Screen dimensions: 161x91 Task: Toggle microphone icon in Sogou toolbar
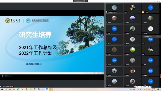(143, 87)
